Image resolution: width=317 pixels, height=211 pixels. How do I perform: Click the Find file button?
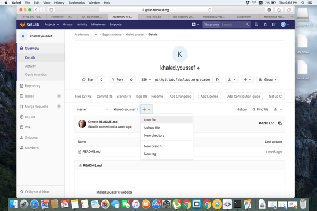260,109
